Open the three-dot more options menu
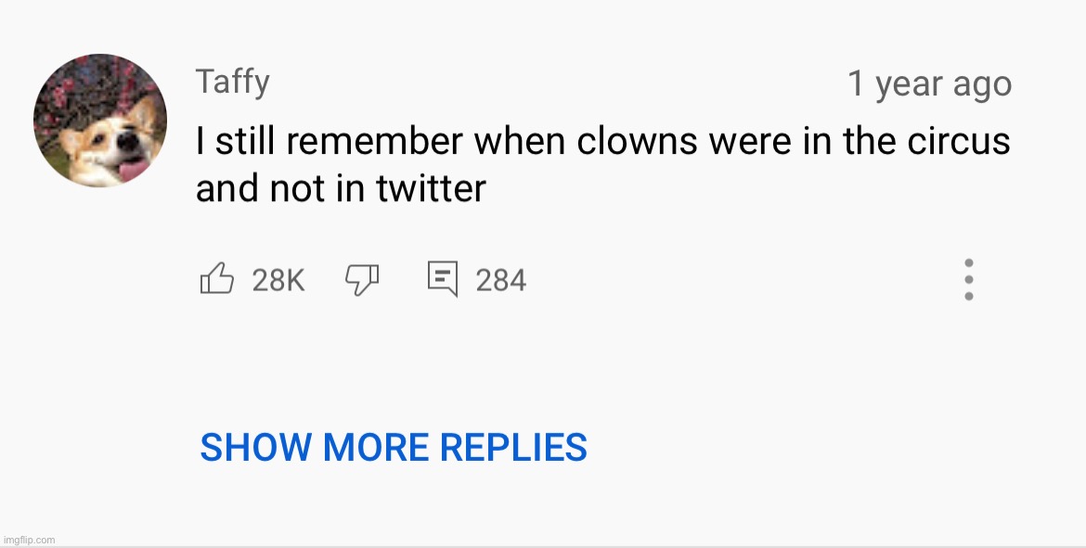Image resolution: width=1086 pixels, height=548 pixels. coord(969,279)
